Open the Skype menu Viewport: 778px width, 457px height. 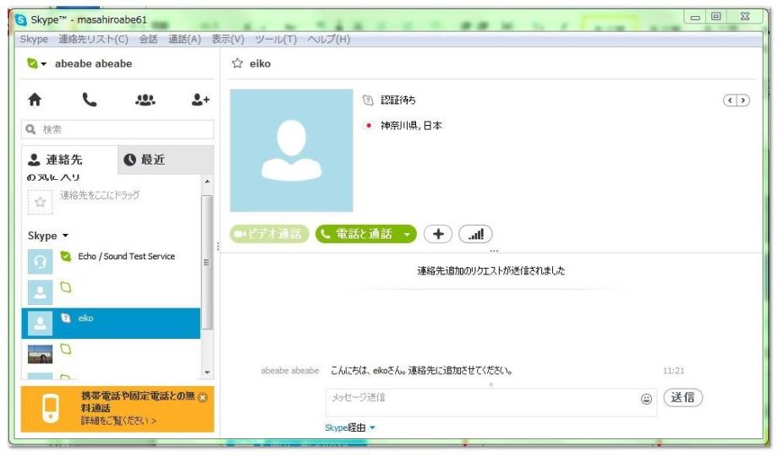[34, 39]
